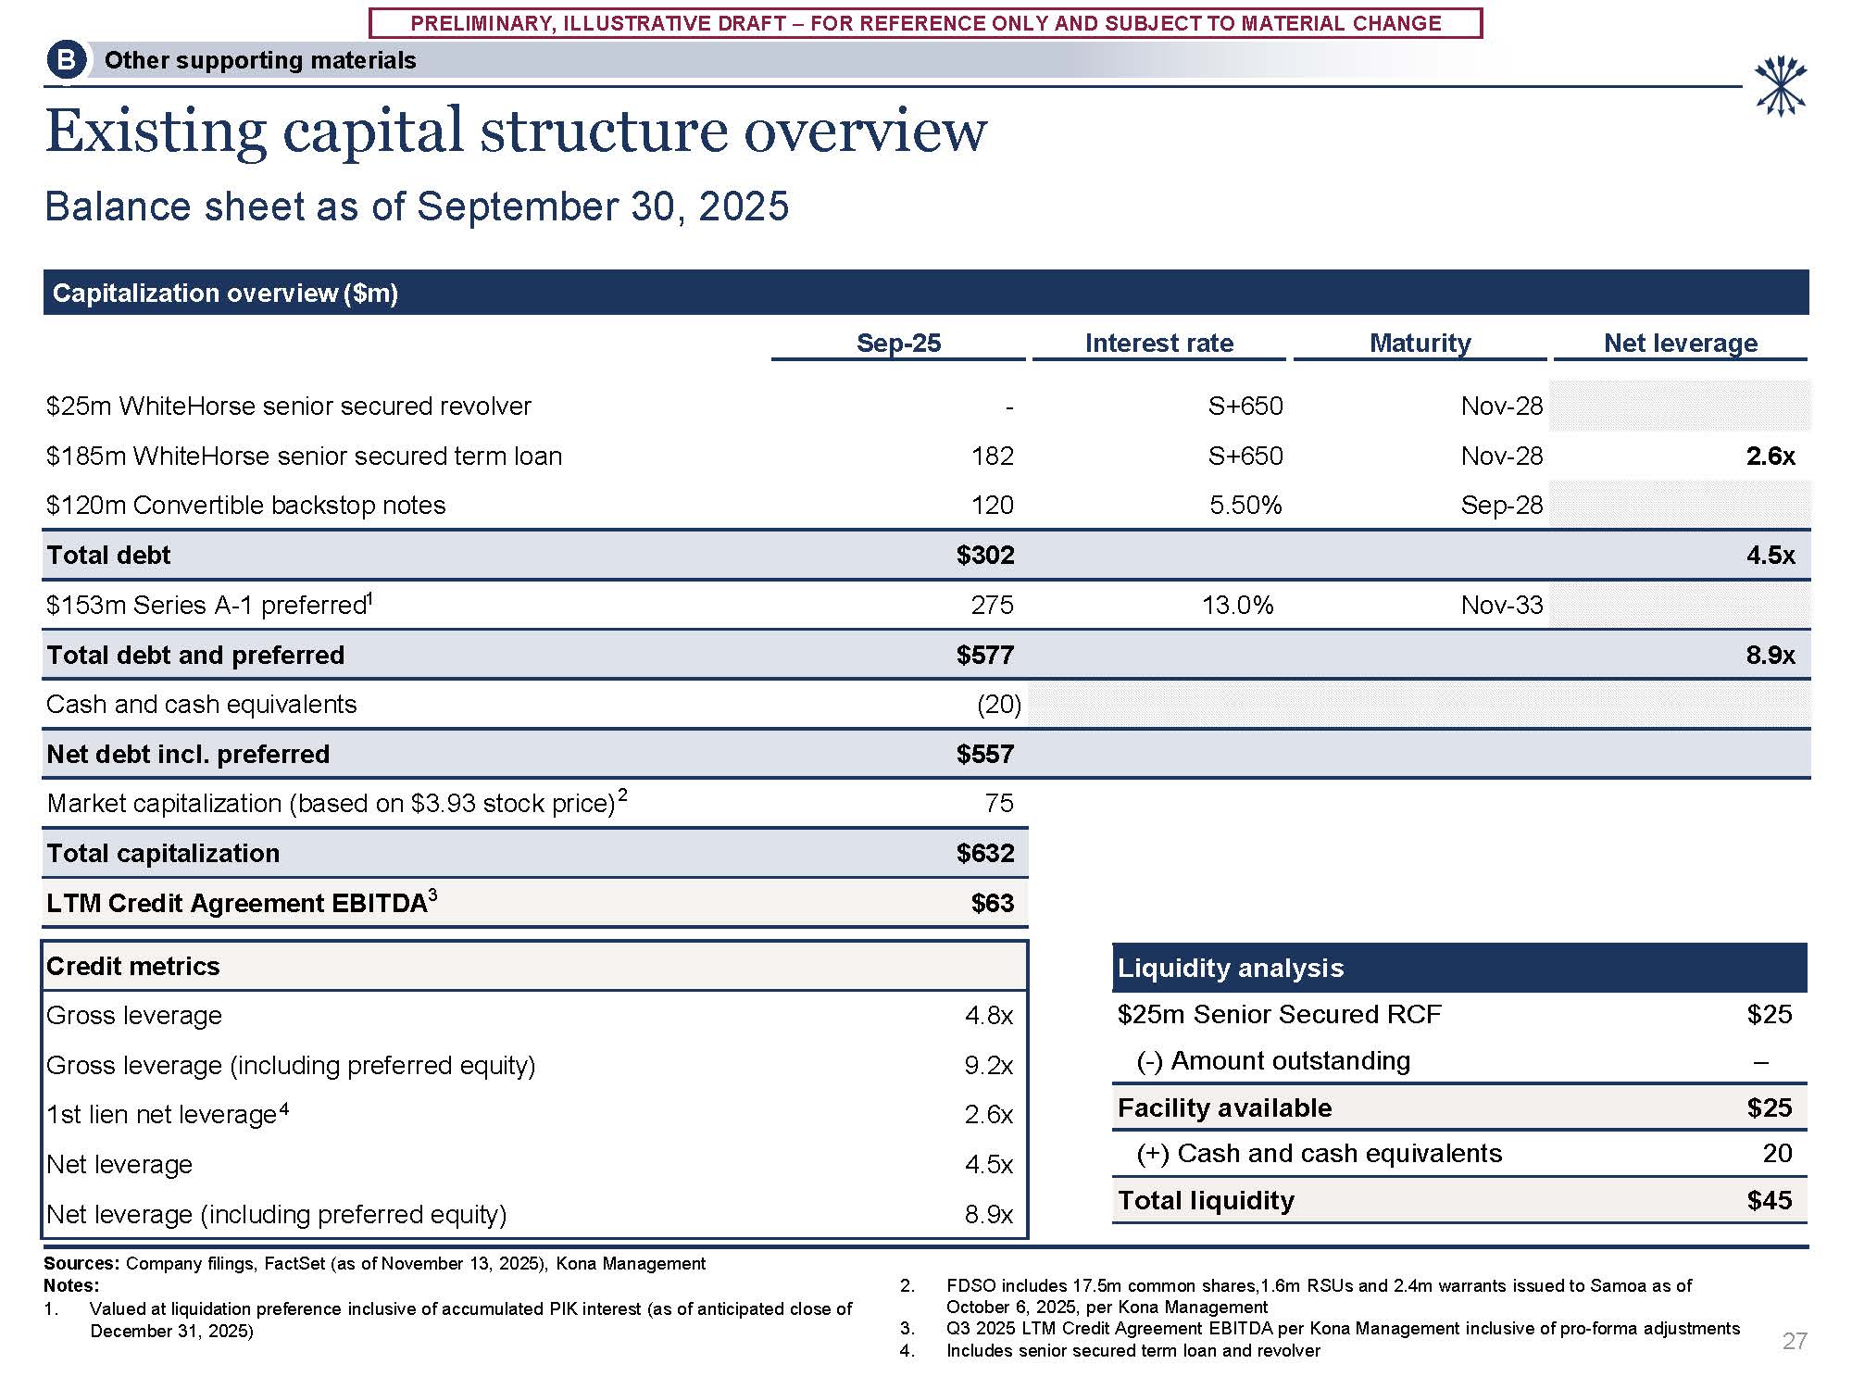Select the Total debt row label
The image size is (1852, 1389).
coord(108,556)
